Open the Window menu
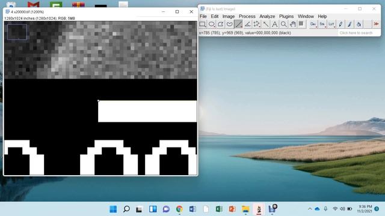The width and height of the screenshot is (385, 216). pos(306,16)
